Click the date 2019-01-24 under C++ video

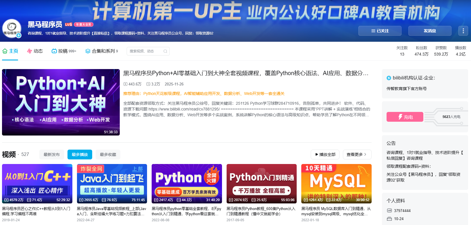[11, 220]
